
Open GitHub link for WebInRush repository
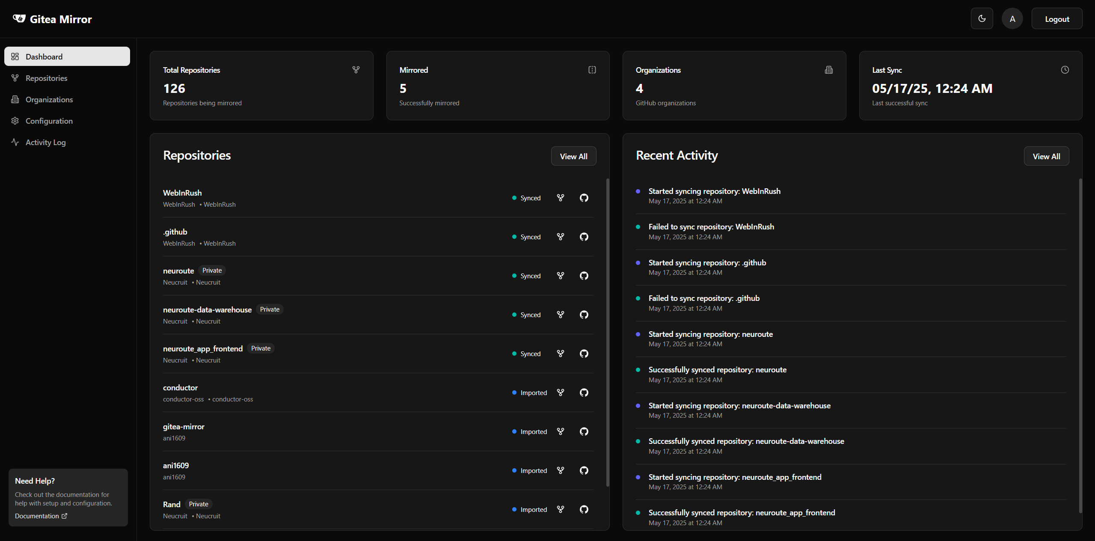point(584,198)
